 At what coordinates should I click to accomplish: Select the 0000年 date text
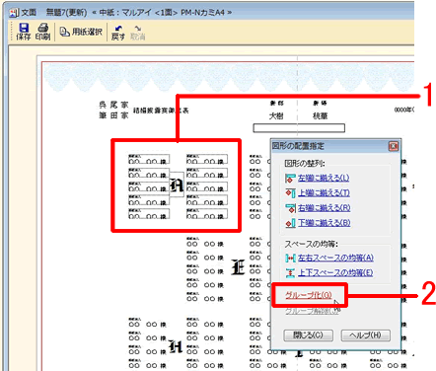404,110
